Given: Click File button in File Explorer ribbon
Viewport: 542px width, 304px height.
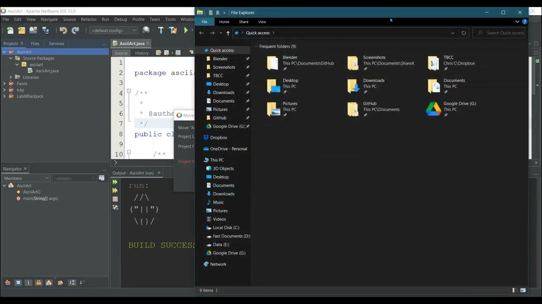Looking at the screenshot, I should [x=205, y=22].
